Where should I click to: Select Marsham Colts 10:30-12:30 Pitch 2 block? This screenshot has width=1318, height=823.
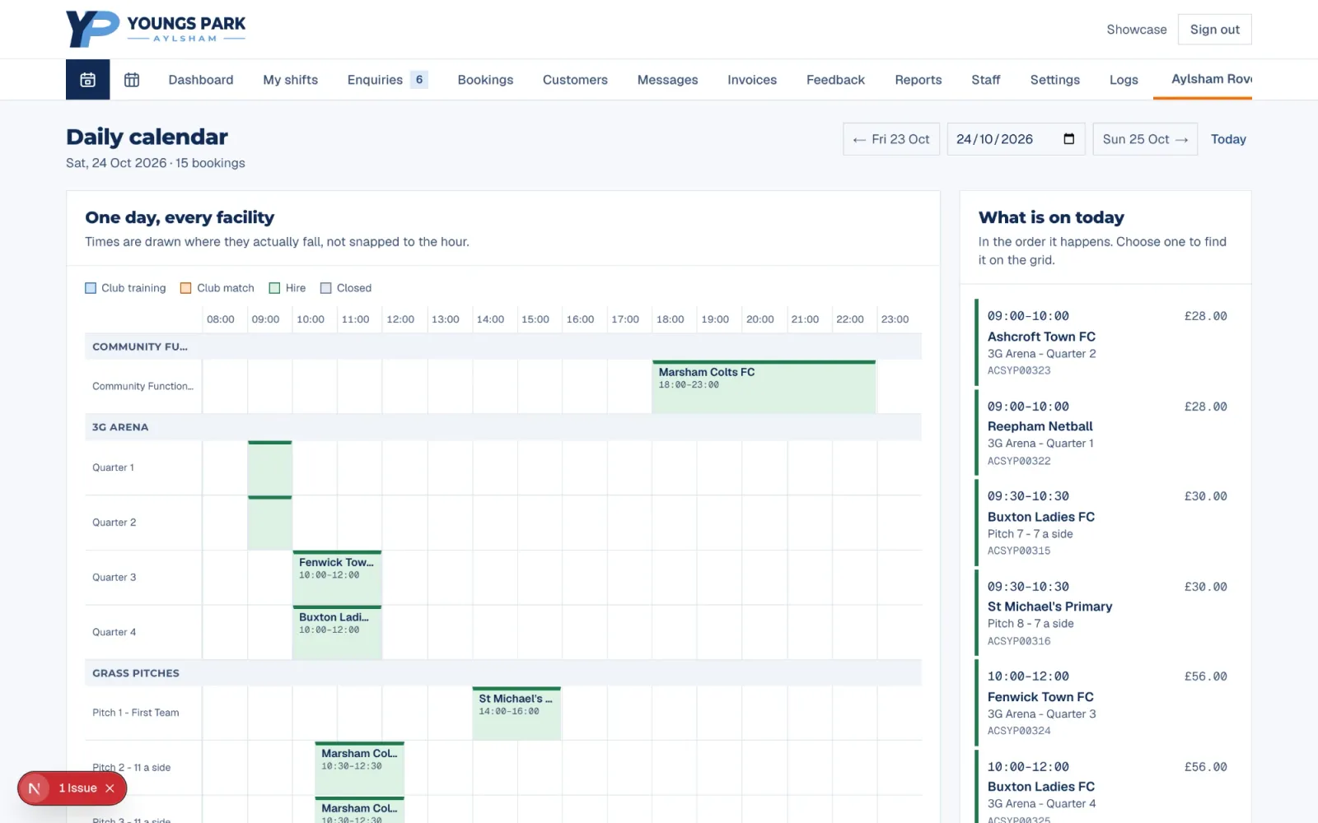(x=359, y=768)
